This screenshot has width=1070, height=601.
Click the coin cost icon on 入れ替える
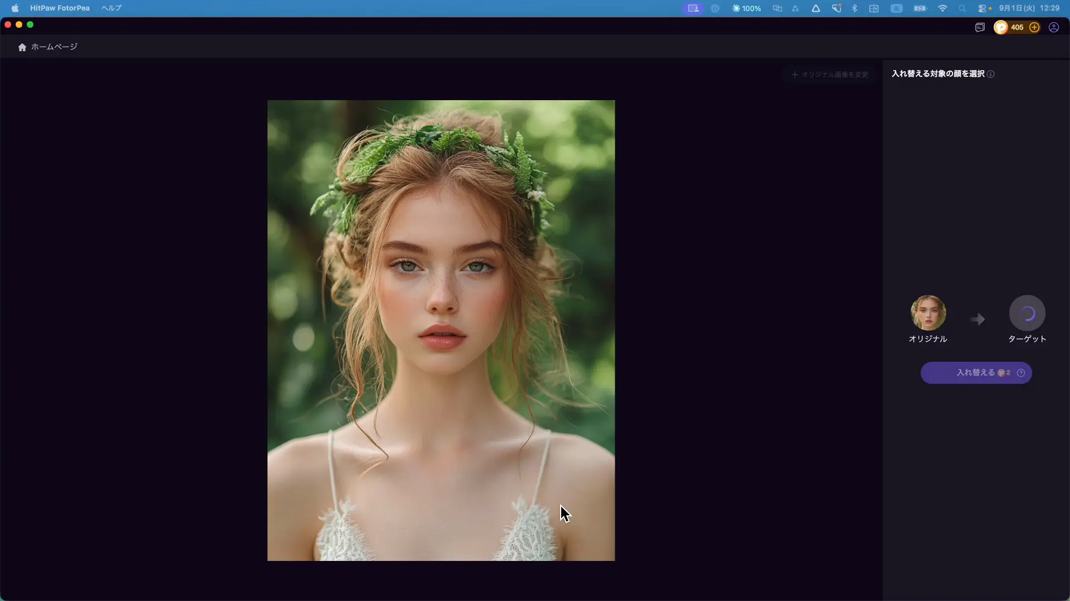(x=1001, y=373)
